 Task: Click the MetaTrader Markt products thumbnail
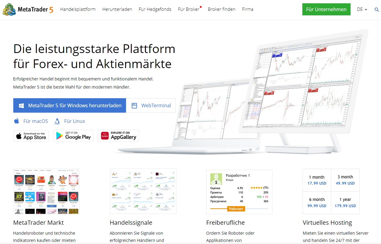46,191
